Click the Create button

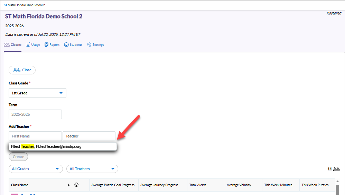tap(18, 157)
